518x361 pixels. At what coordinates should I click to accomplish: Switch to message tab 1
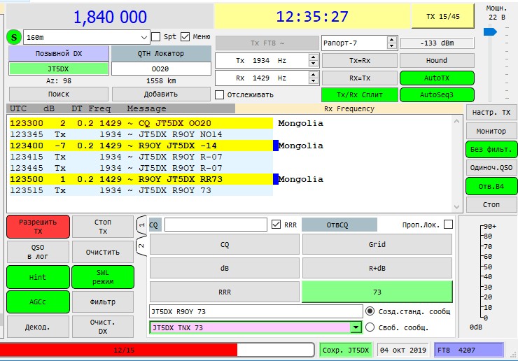[x=141, y=225]
